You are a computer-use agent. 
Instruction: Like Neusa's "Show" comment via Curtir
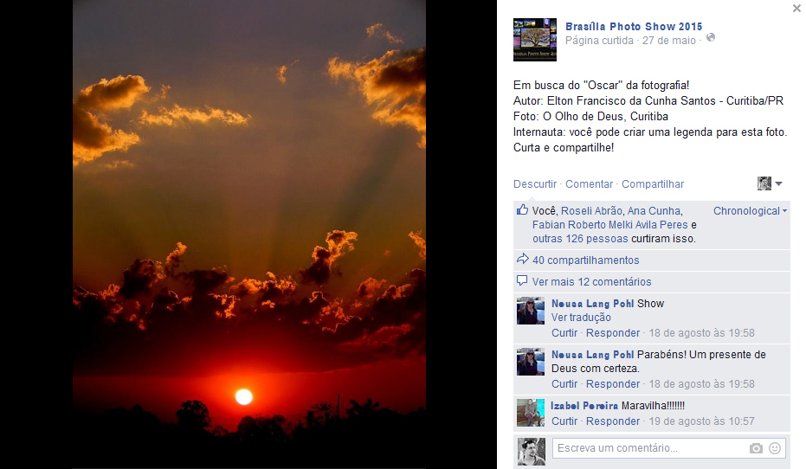[564, 333]
